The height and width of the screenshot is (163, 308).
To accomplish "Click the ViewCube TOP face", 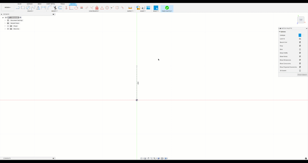I will click(301, 20).
